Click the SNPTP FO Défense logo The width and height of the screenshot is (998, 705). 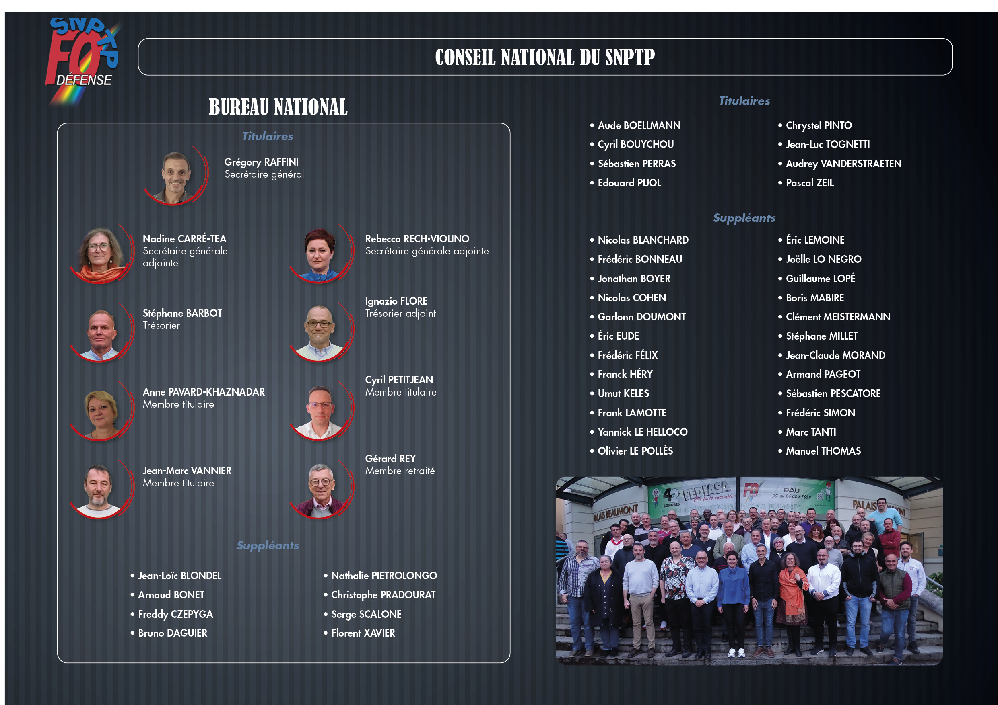pos(82,59)
